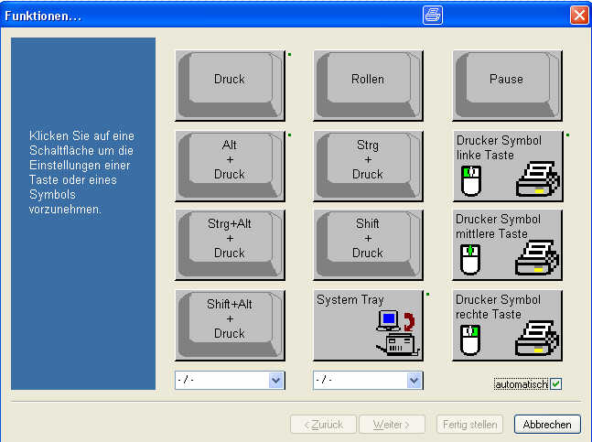Configure the Shift+Alt + Druck key

(230, 326)
